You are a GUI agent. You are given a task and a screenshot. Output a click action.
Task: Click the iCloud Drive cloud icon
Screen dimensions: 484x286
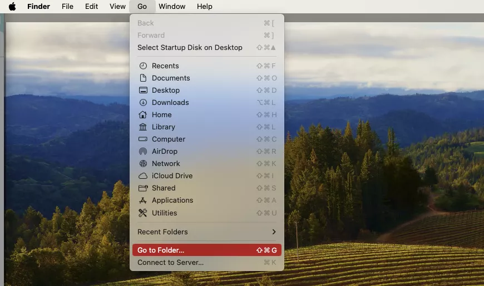pyautogui.click(x=143, y=176)
